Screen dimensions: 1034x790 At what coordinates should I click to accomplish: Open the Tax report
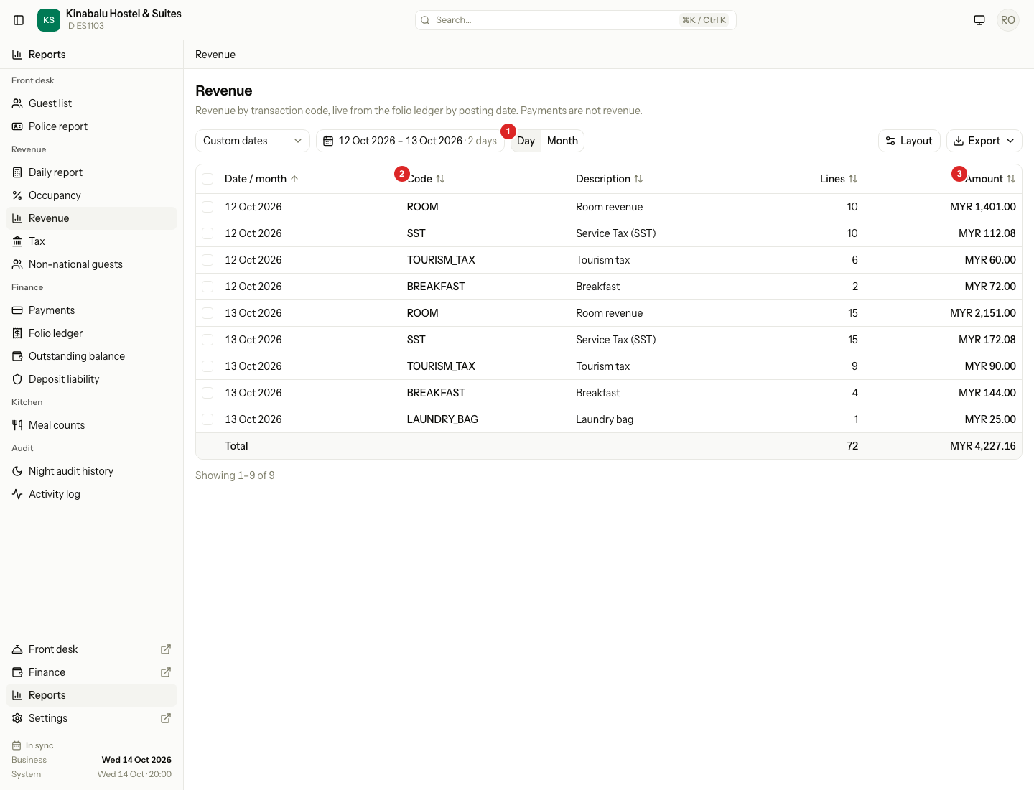[91, 241]
